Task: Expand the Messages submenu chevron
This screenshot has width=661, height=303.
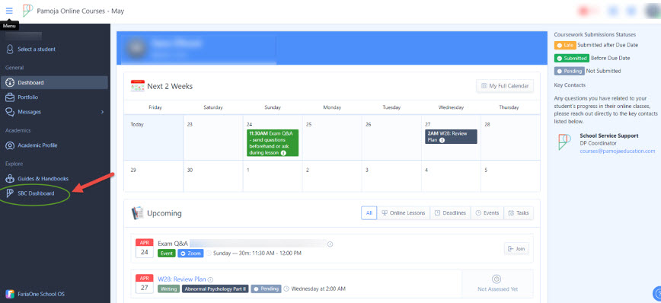Action: [x=103, y=112]
